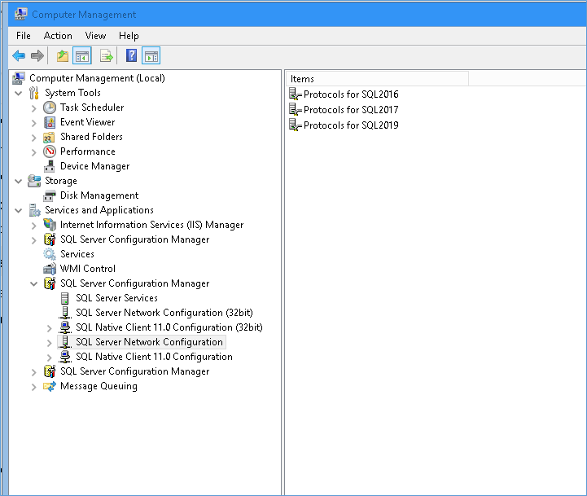
Task: Collapse the Storage node
Action: [19, 181]
